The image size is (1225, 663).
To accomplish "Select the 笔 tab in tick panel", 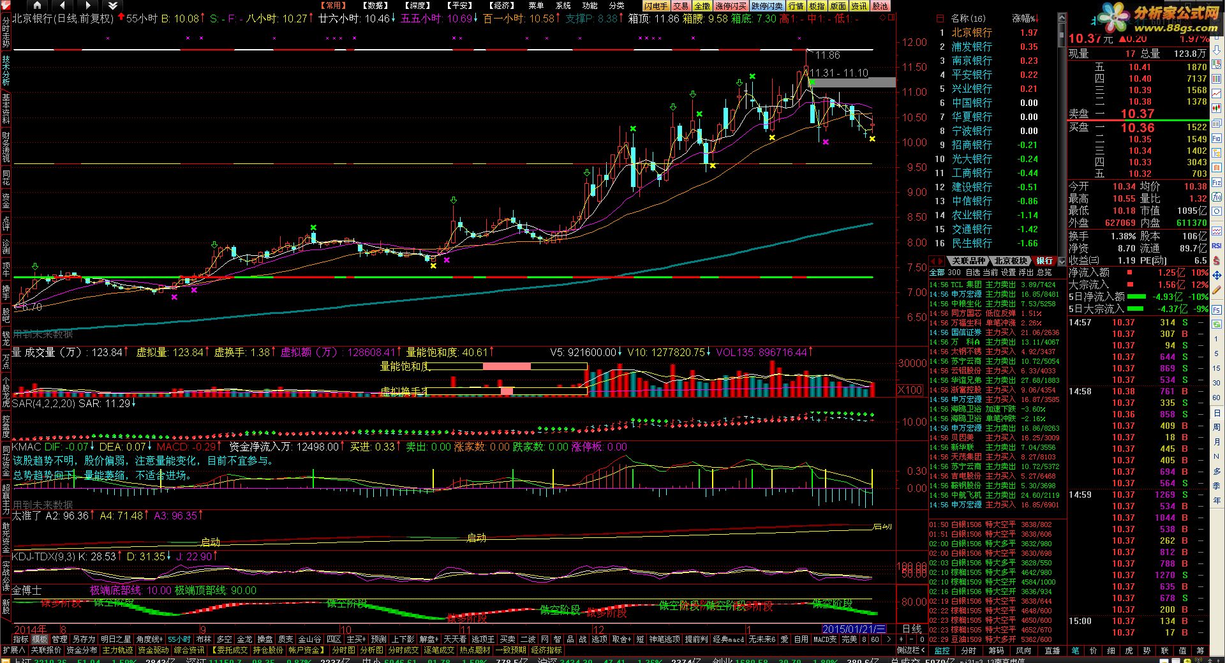I will point(1075,650).
